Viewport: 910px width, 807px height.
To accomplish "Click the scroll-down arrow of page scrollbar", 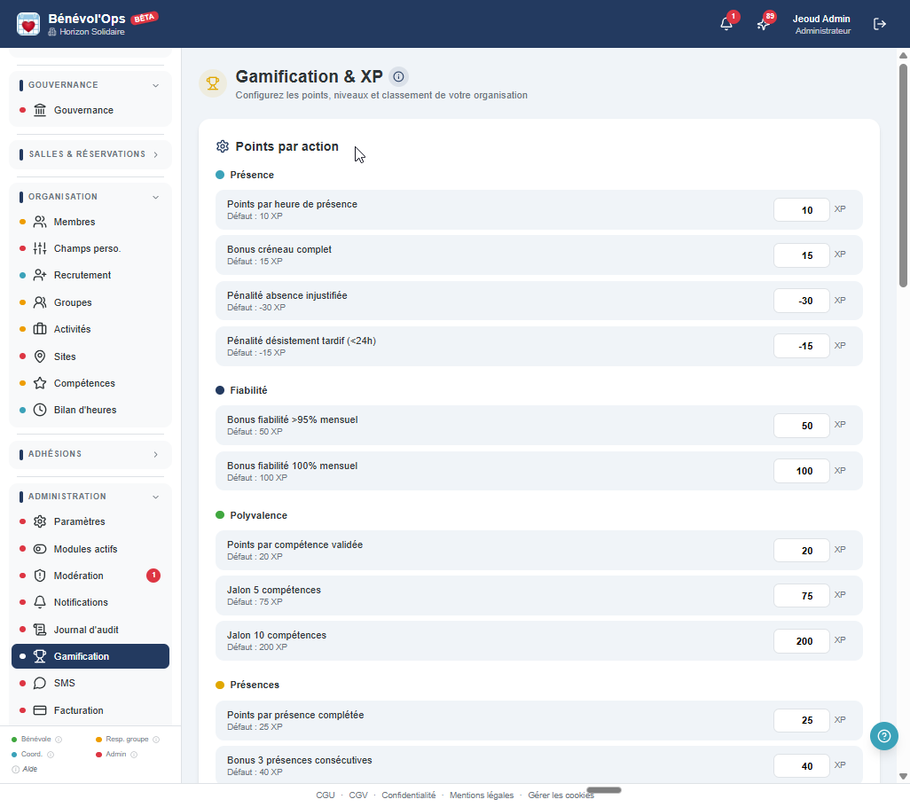I will 903,776.
